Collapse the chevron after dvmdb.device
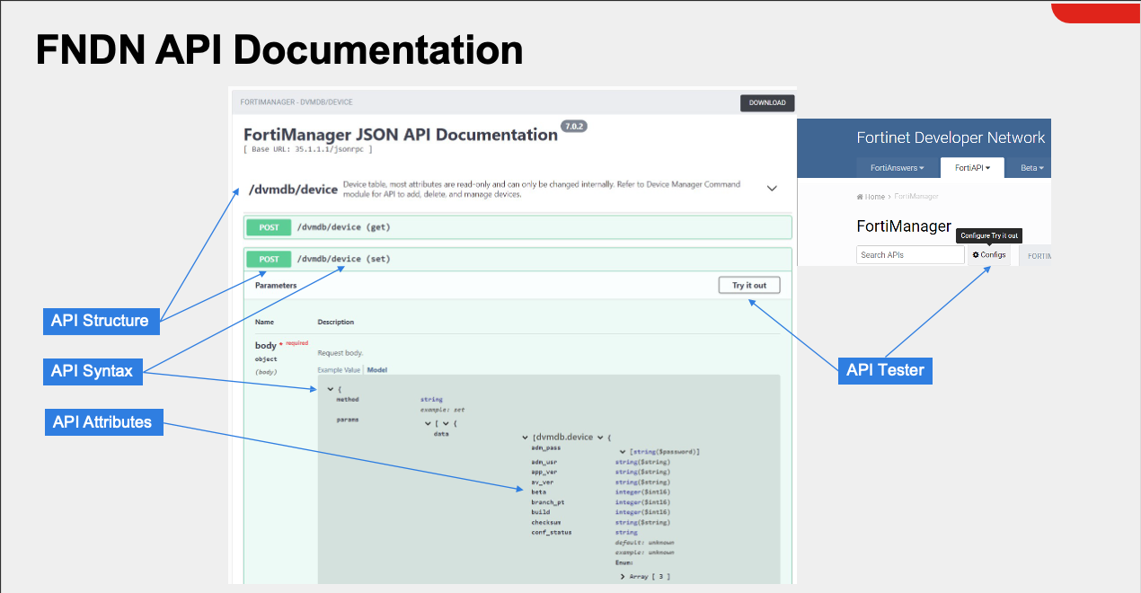This screenshot has height=593, width=1141. (x=600, y=438)
